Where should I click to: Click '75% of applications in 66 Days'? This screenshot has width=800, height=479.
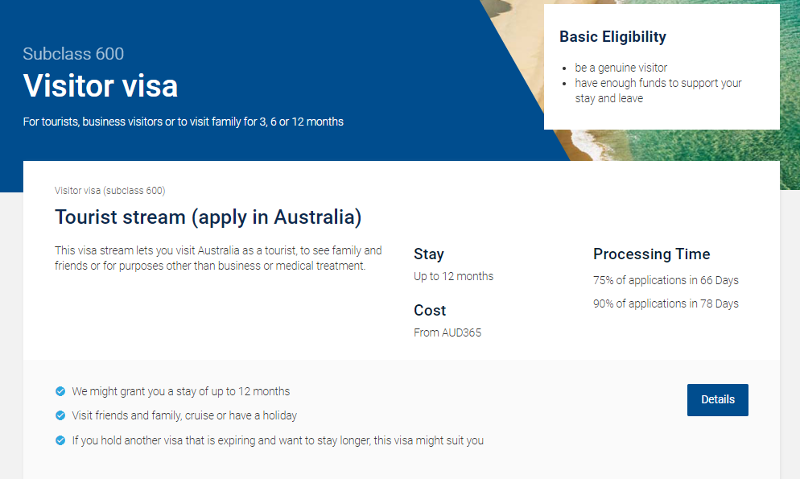666,280
